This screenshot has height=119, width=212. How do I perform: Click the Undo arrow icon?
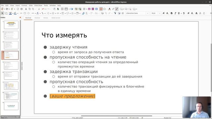[43, 9]
